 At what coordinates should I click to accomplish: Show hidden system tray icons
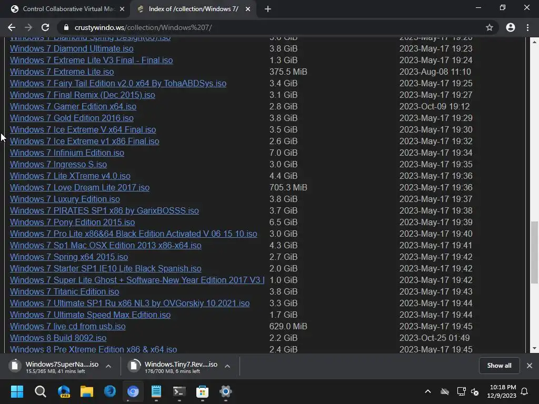(428, 391)
